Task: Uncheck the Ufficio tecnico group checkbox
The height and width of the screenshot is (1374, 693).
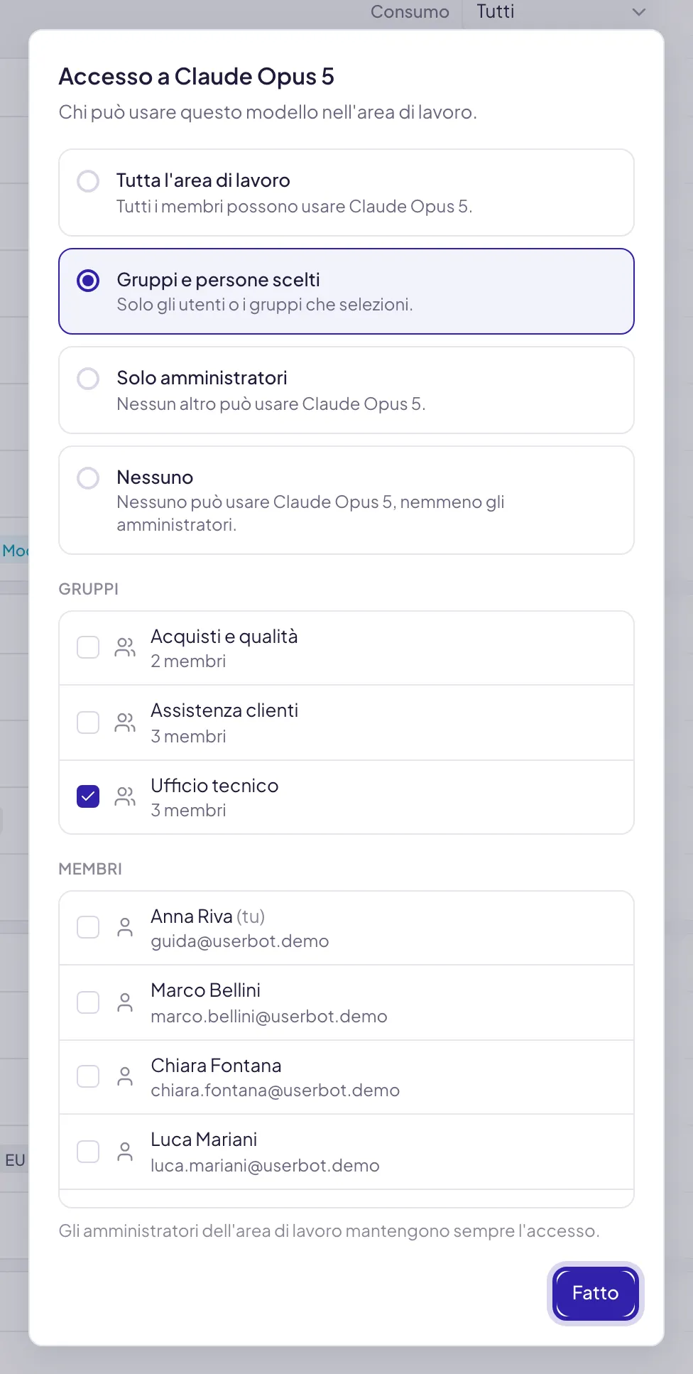Action: pos(88,796)
